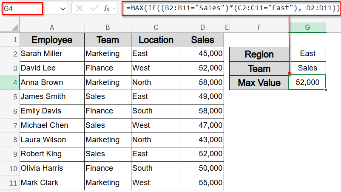Select column E header
Viewport: 341px width, 192px height.
point(227,27)
